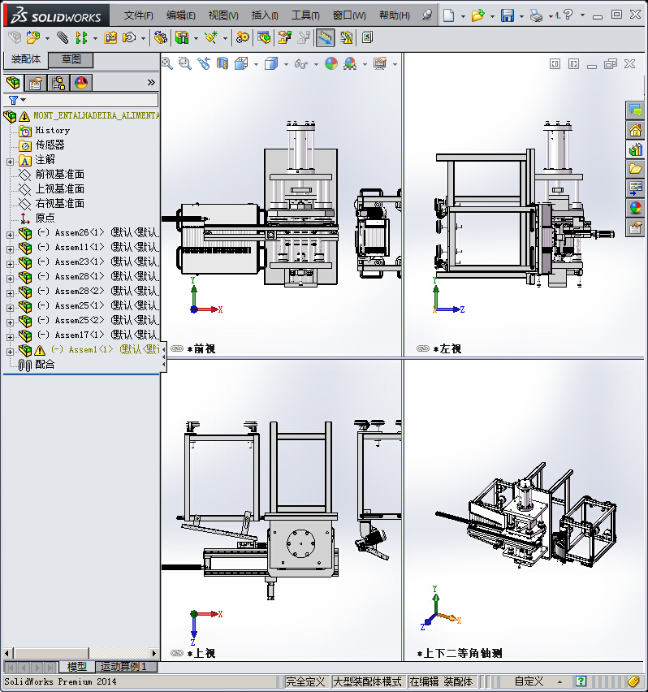Toggle the Section View tool
Image resolution: width=648 pixels, height=692 pixels.
tap(222, 63)
